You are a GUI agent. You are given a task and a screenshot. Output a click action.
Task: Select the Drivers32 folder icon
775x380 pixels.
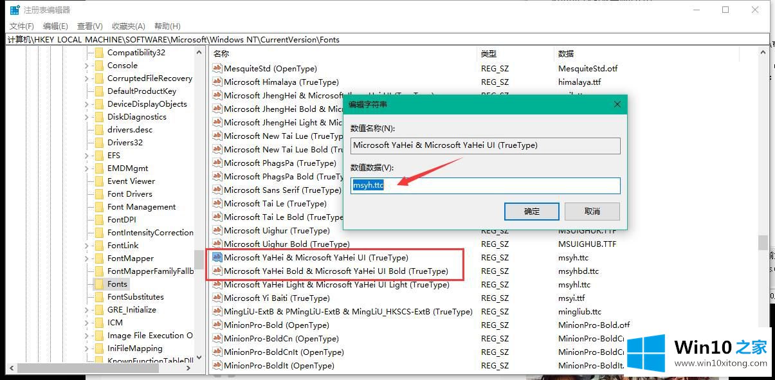pyautogui.click(x=99, y=143)
